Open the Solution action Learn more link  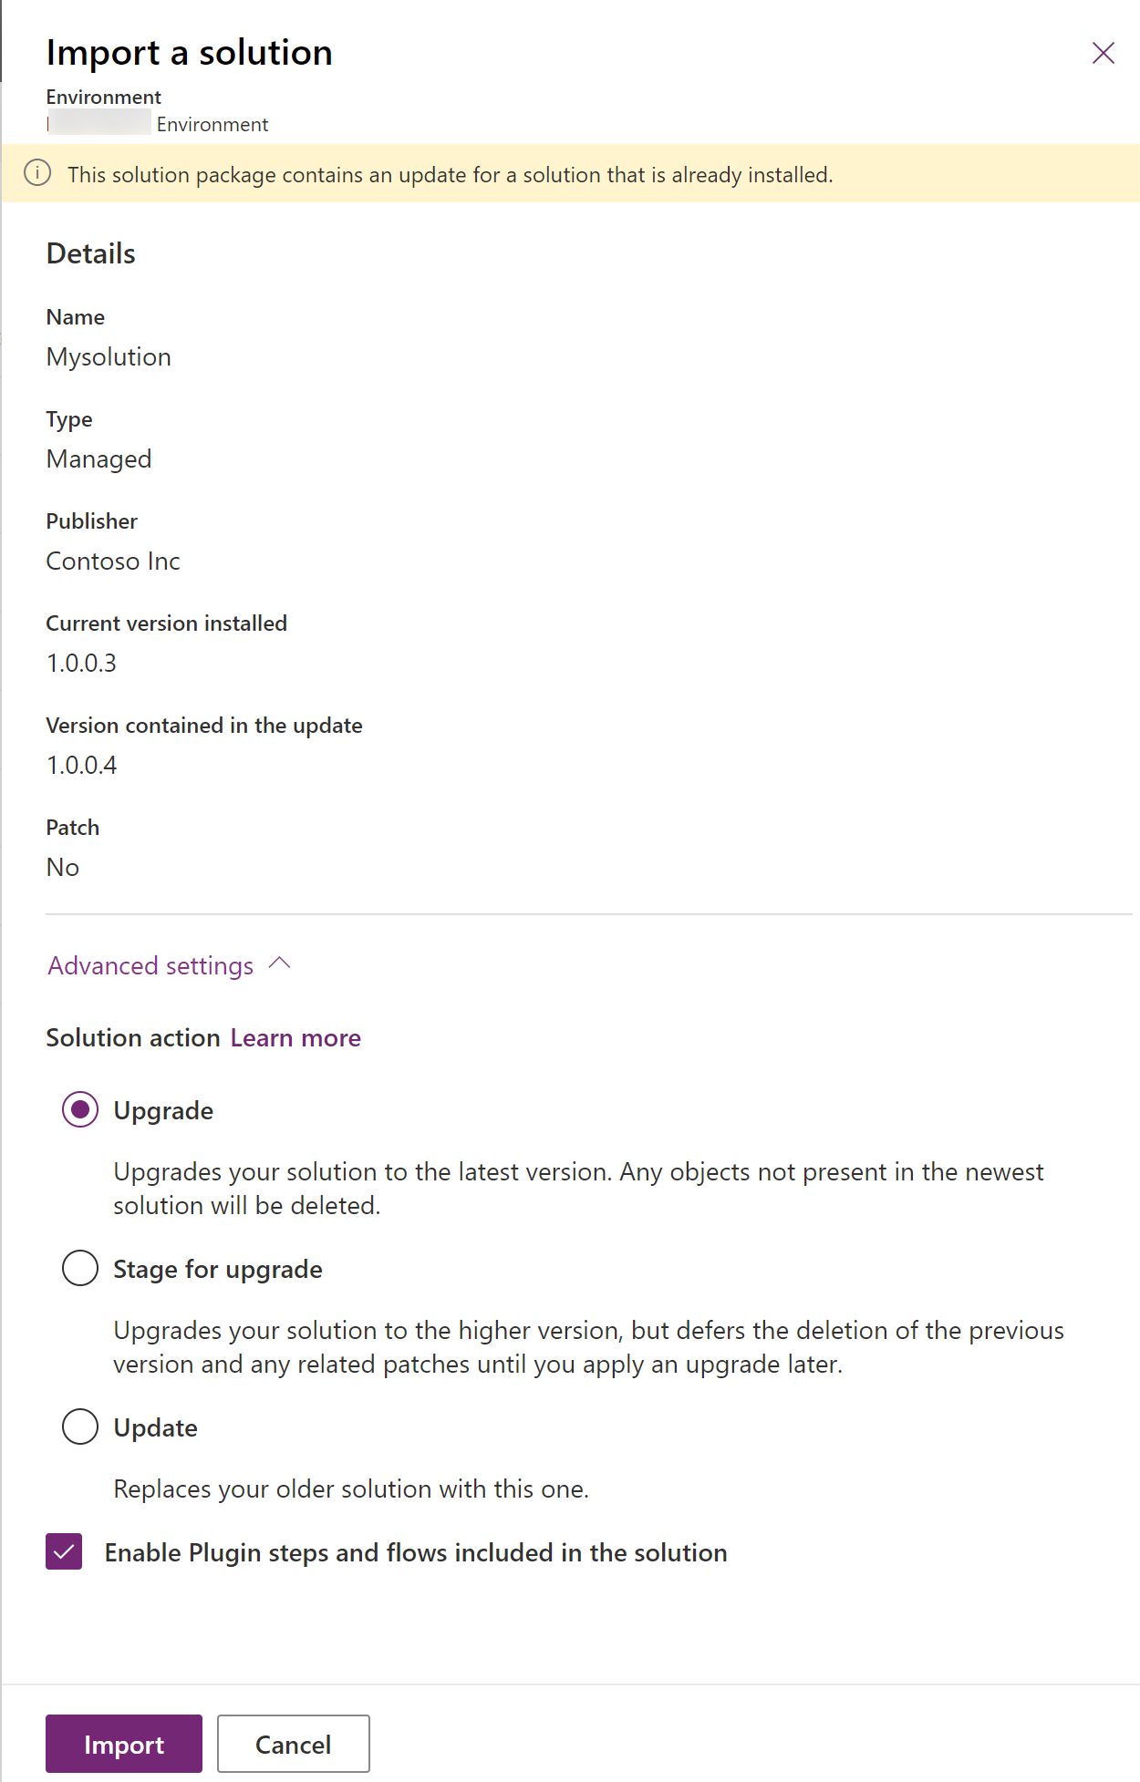point(295,1037)
